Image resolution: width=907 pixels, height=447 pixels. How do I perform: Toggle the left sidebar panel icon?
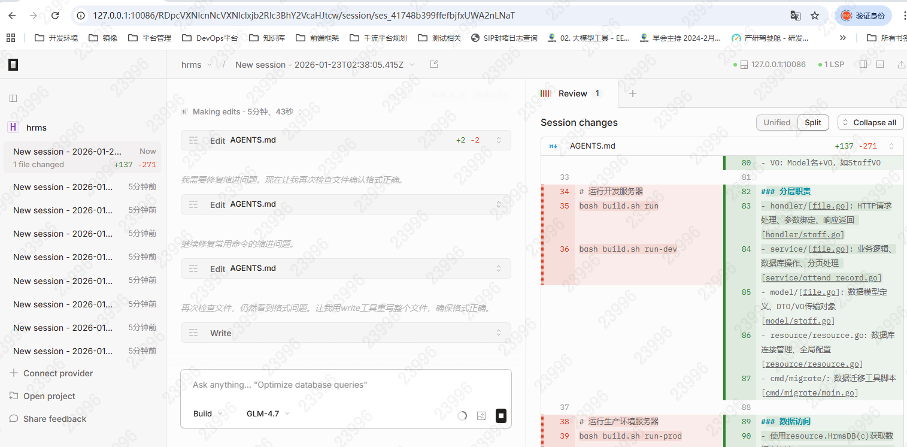pyautogui.click(x=13, y=98)
